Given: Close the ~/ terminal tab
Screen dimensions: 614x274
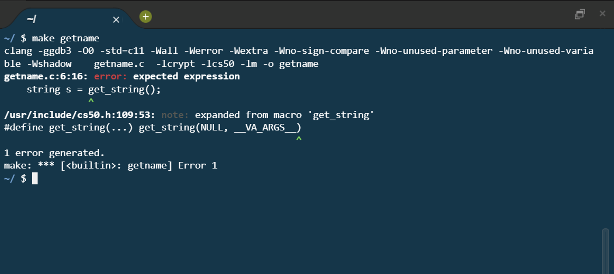Looking at the screenshot, I should [x=116, y=20].
